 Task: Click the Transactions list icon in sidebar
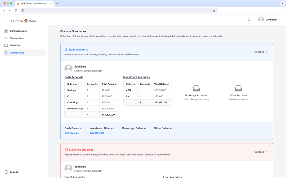pos(6,38)
